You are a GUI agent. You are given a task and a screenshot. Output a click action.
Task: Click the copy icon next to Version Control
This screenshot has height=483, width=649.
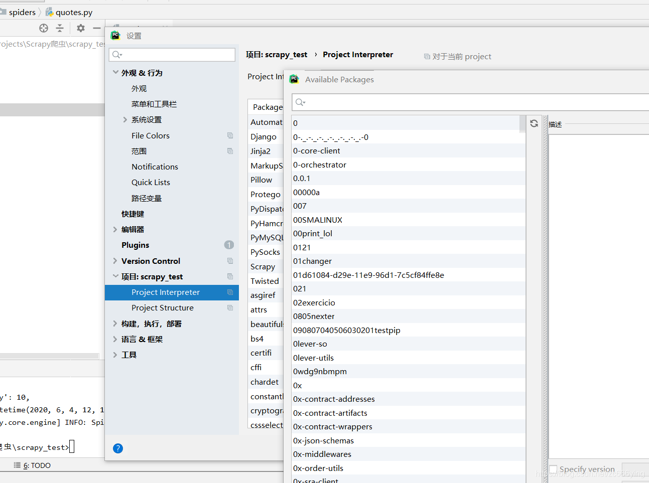coord(230,261)
